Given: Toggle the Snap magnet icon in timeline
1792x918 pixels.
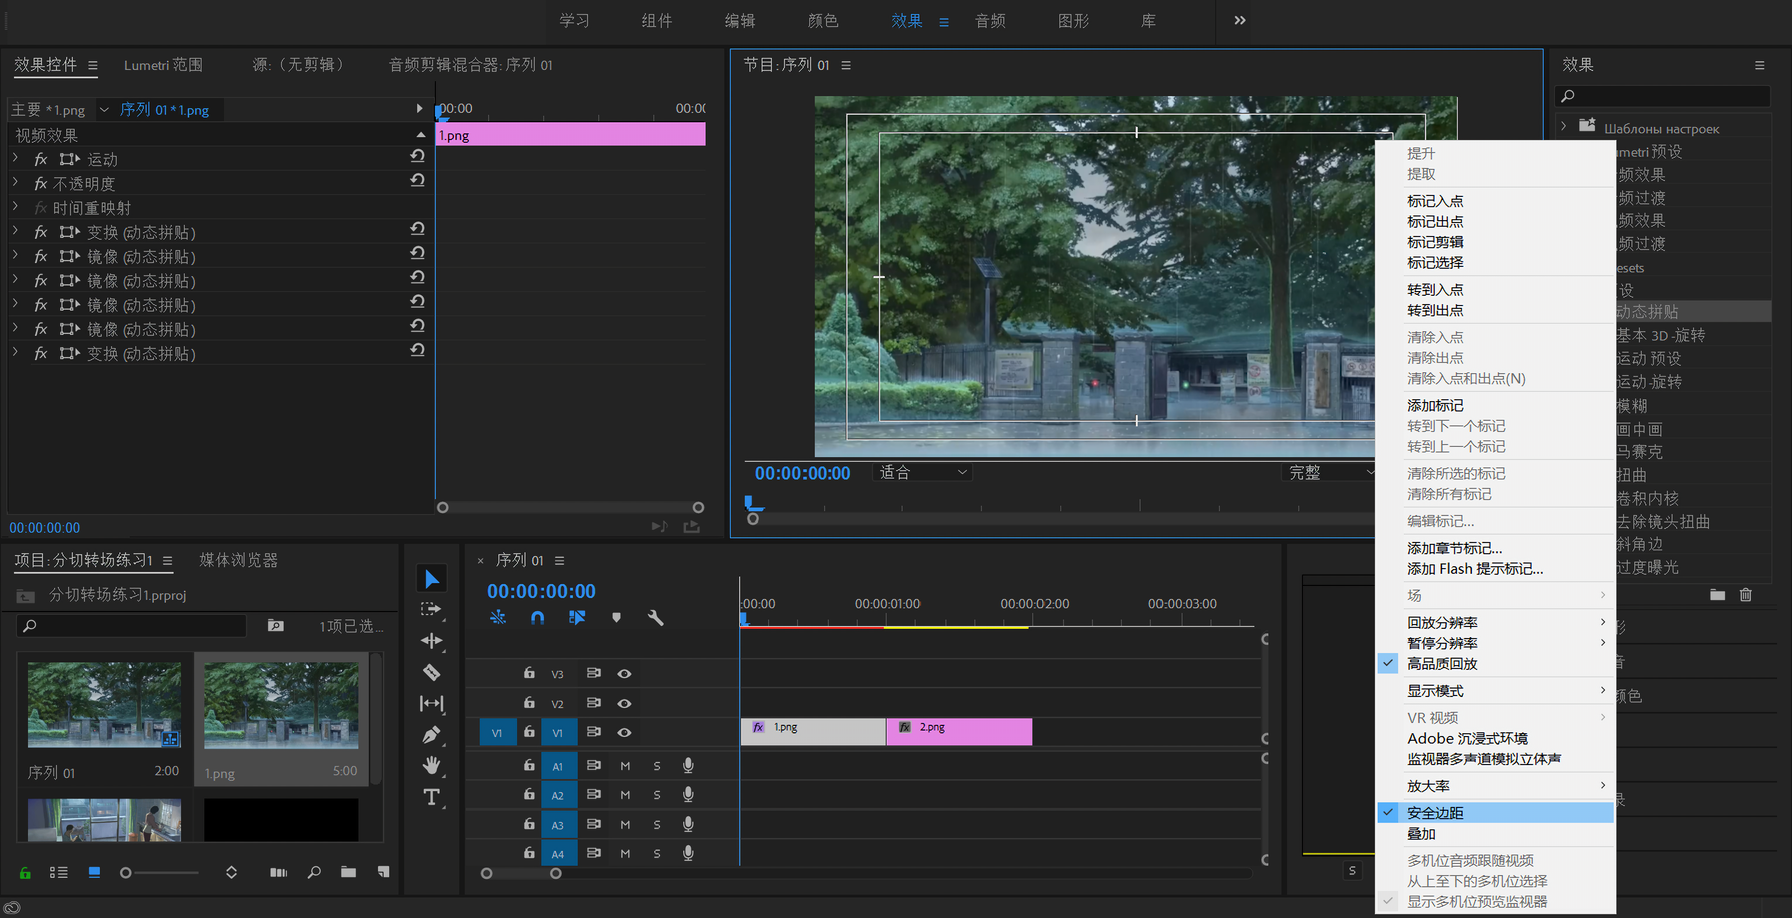Looking at the screenshot, I should 537,618.
